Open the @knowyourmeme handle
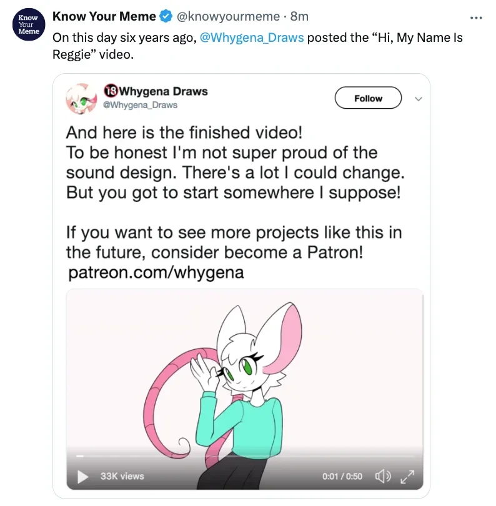Image resolution: width=496 pixels, height=506 pixels. (228, 16)
